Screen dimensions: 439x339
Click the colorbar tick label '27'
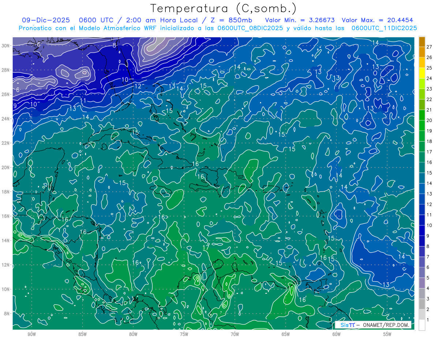[429, 47]
